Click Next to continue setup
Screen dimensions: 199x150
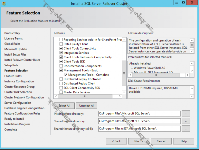(x=138, y=141)
